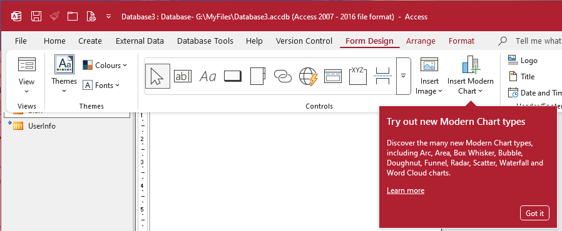Open the Help tab
562x231 pixels.
coord(254,41)
